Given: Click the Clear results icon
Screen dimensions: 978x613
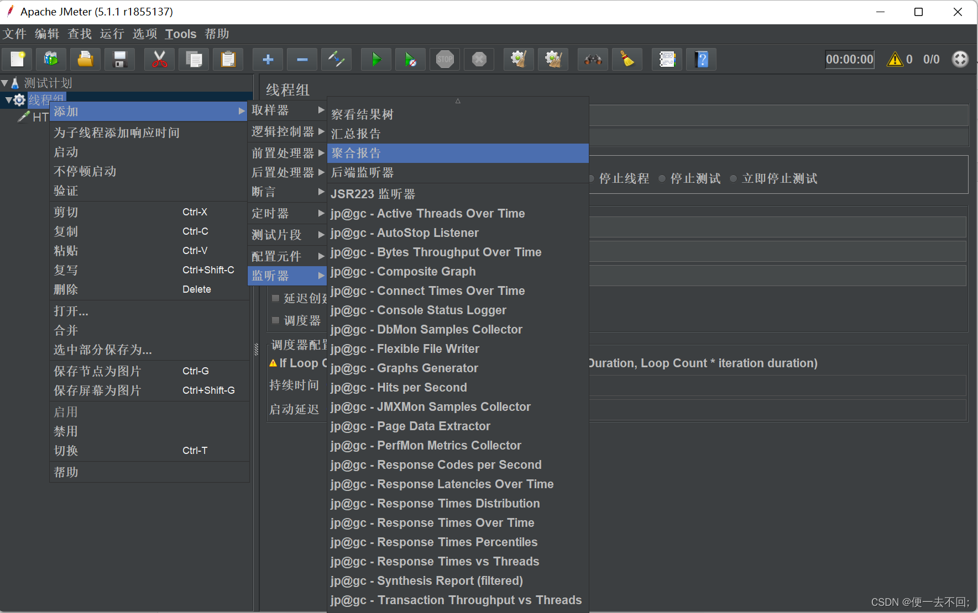Looking at the screenshot, I should [519, 59].
